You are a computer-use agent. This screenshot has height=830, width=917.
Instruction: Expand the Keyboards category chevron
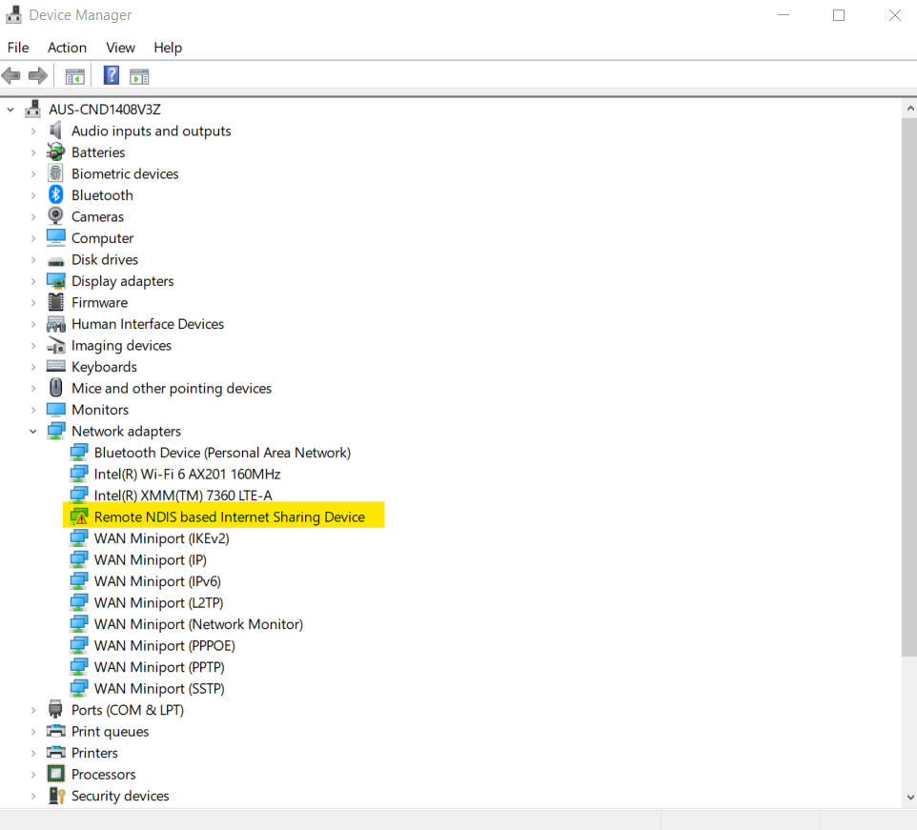coord(33,367)
